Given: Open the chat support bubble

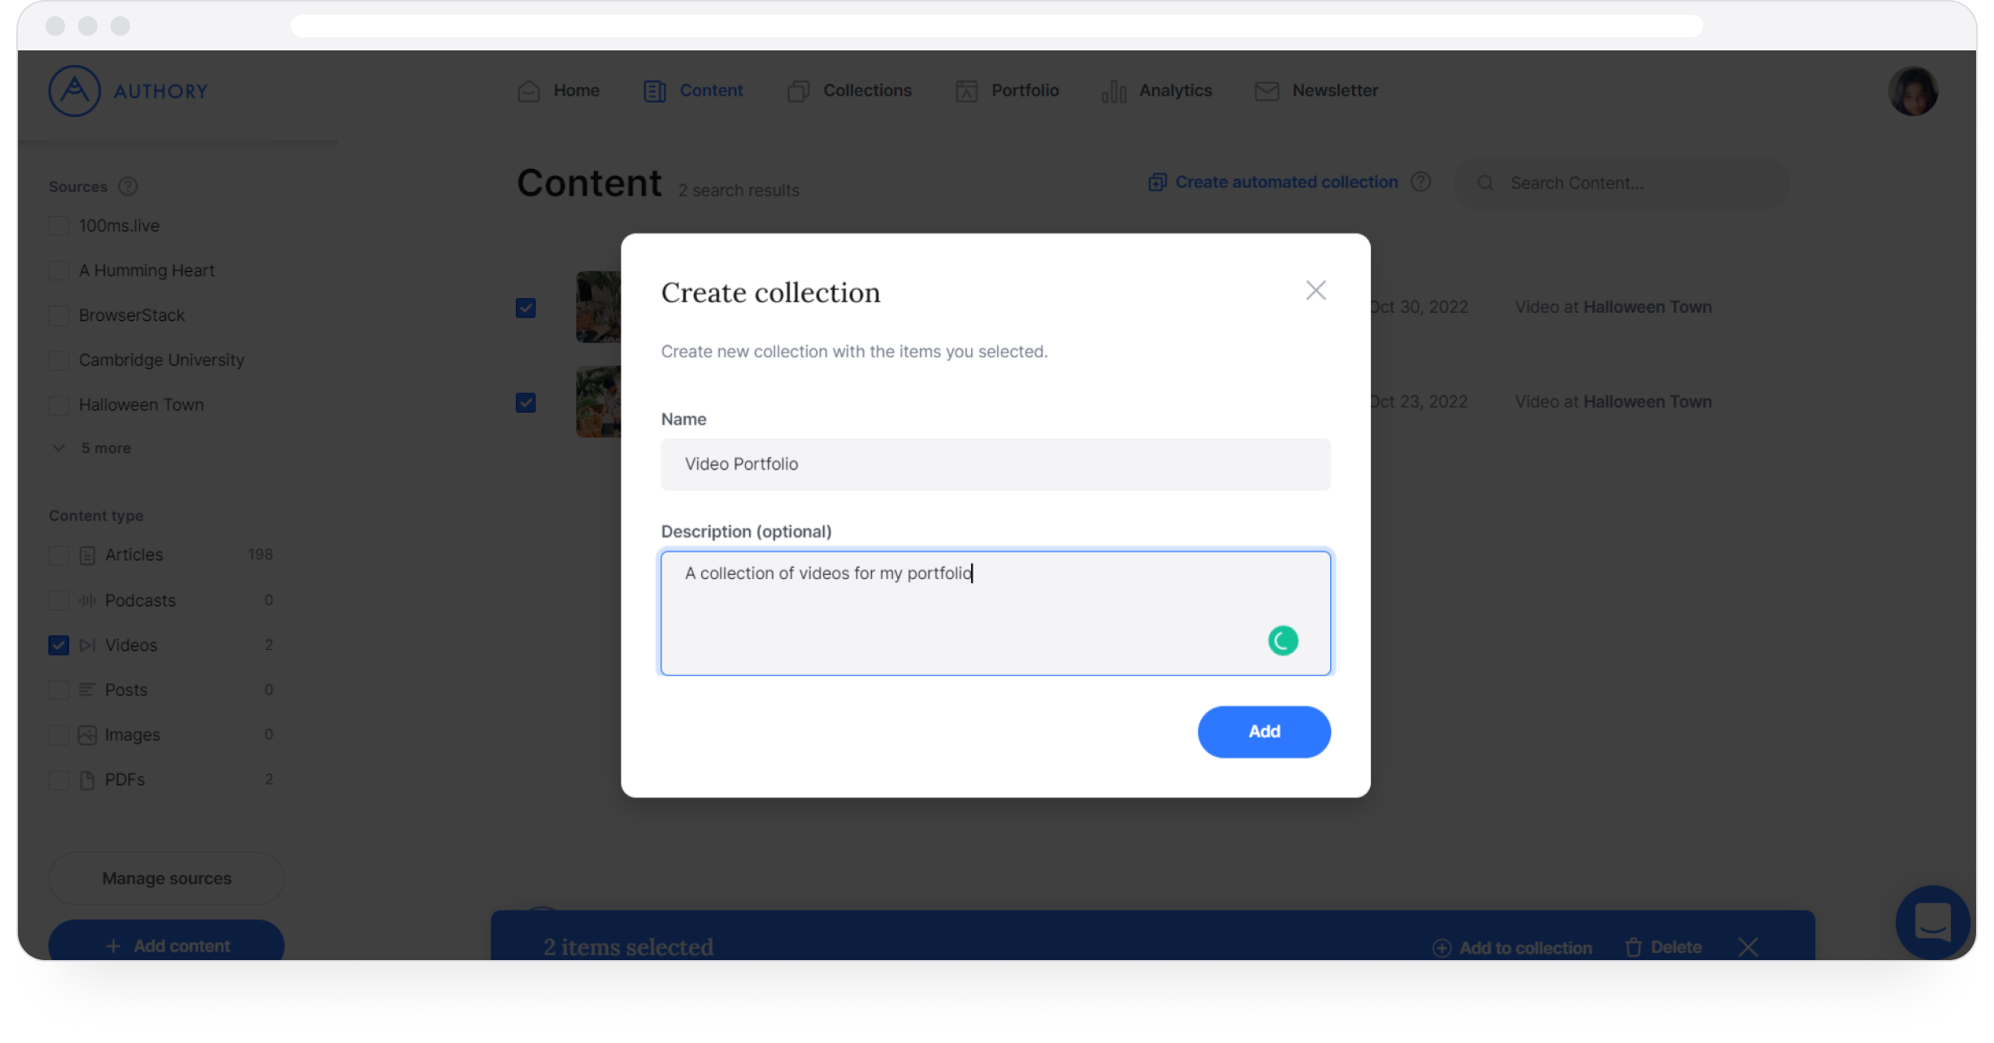Looking at the screenshot, I should 1932,922.
